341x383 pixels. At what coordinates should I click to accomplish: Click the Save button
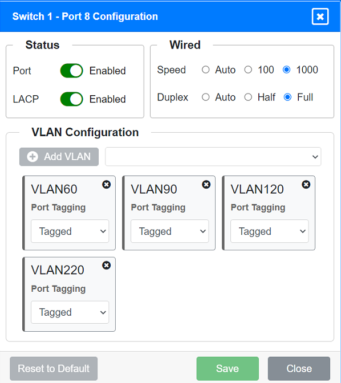point(228,368)
